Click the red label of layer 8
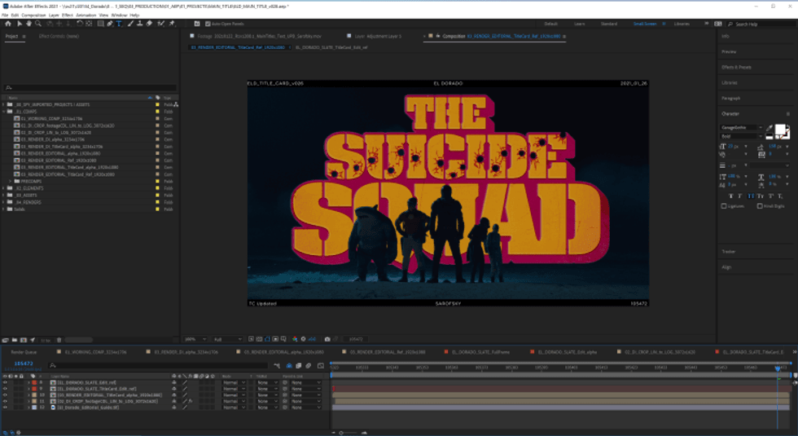The width and height of the screenshot is (798, 436). coord(34,382)
